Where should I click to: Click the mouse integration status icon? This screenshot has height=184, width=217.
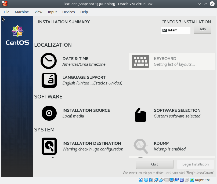point(187,180)
